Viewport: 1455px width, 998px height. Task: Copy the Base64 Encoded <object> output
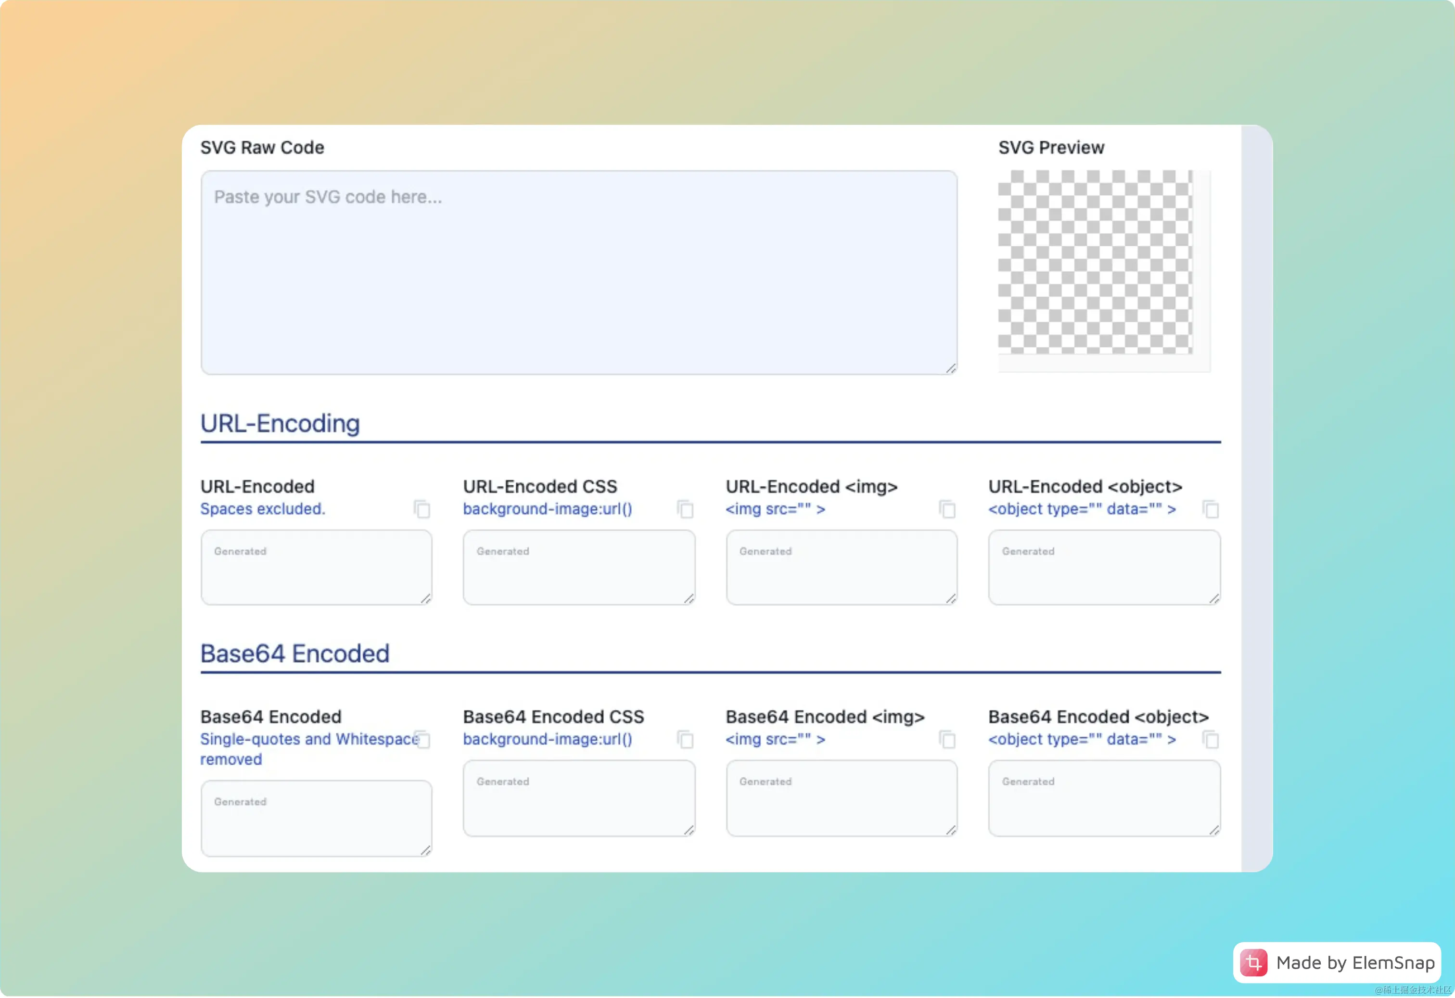1212,740
